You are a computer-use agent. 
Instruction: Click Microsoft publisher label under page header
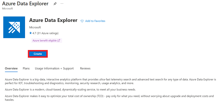click(7, 9)
